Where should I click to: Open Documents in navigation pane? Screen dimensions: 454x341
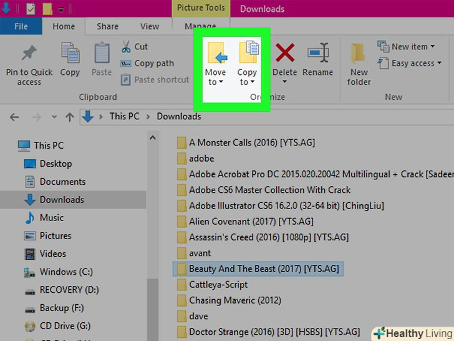(56, 182)
